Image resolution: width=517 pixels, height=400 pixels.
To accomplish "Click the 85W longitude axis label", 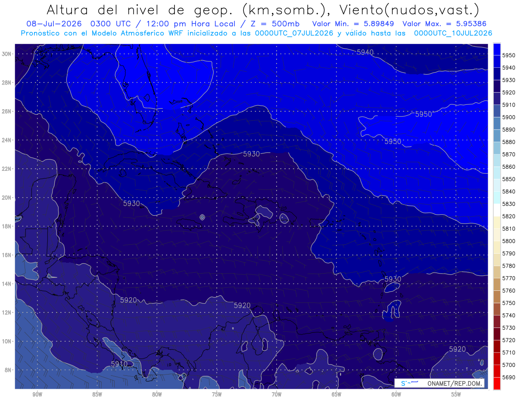I will (97, 394).
